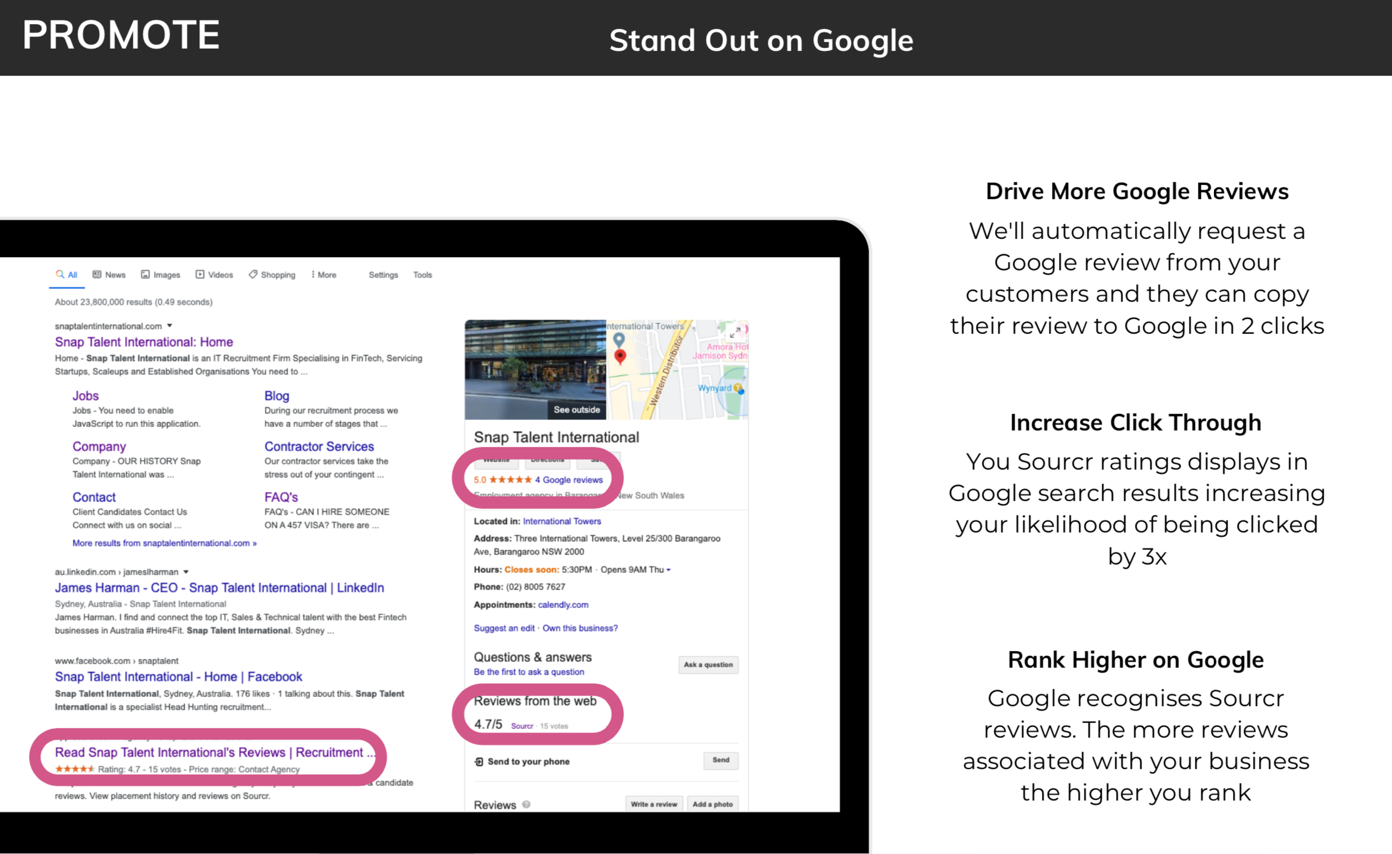
Task: Expand the More search options menu
Action: click(x=323, y=275)
